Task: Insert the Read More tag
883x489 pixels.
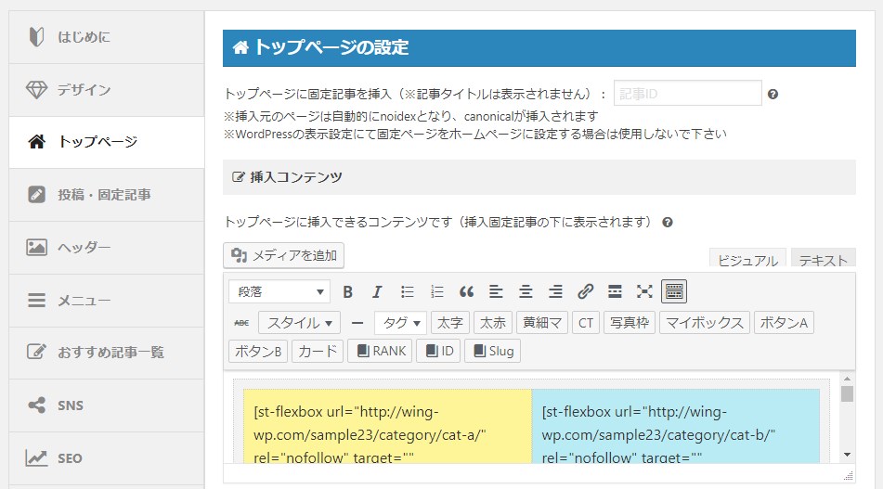Action: pos(615,291)
